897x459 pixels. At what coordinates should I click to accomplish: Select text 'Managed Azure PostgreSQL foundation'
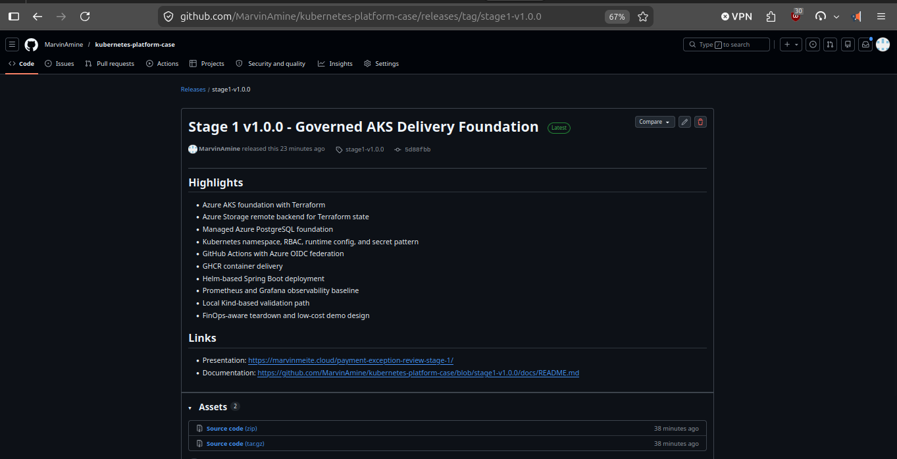click(268, 229)
